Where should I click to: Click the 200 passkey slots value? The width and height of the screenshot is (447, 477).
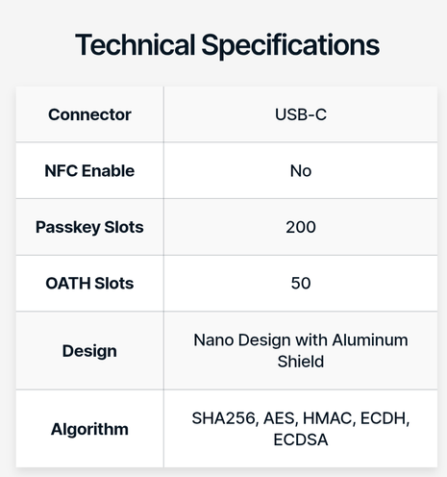point(301,227)
